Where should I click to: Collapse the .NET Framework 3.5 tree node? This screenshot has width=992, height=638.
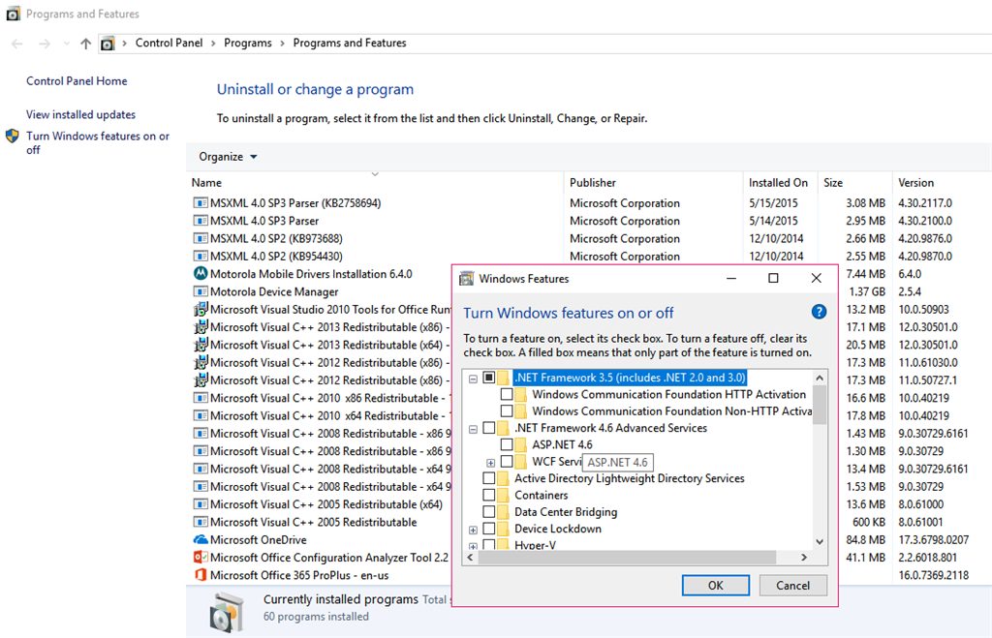(473, 379)
